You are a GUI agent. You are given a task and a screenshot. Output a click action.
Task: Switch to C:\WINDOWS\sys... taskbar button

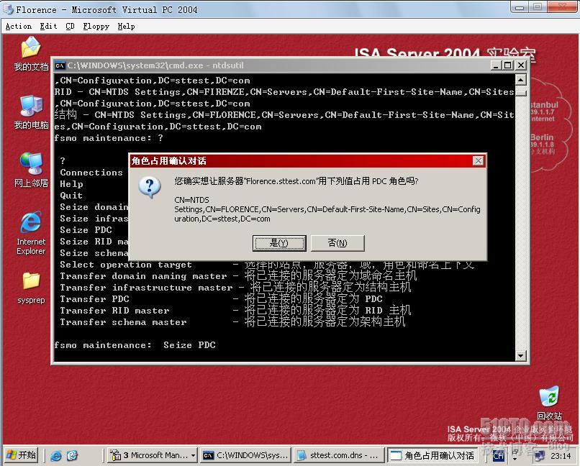(245, 455)
